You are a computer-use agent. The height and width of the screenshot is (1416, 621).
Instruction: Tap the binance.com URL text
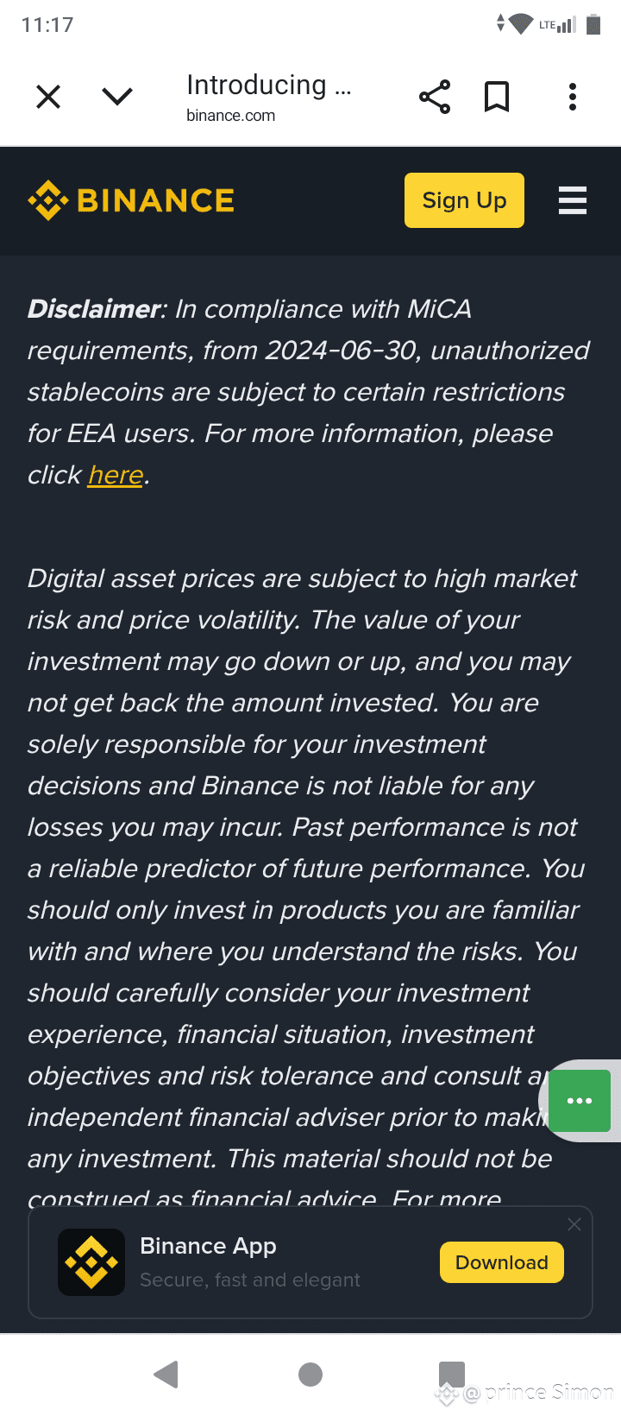(230, 116)
